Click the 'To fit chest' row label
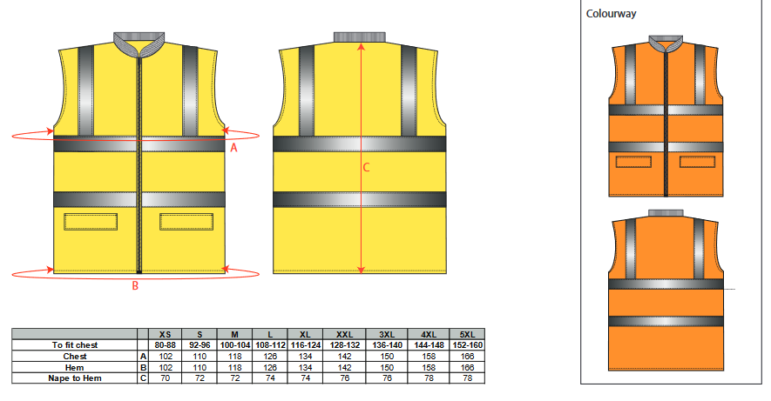Screen dimensions: 771x401 click(75, 345)
